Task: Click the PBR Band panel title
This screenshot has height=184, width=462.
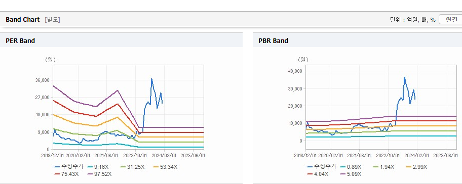Action: 273,41
